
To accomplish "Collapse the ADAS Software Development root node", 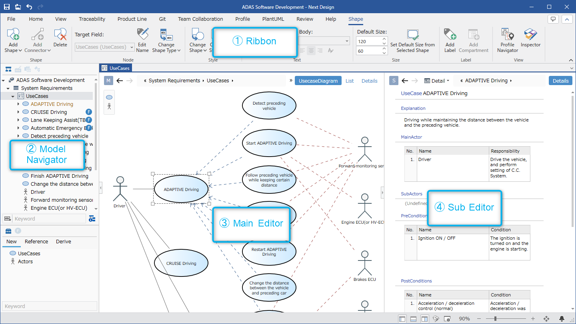I will 3,80.
